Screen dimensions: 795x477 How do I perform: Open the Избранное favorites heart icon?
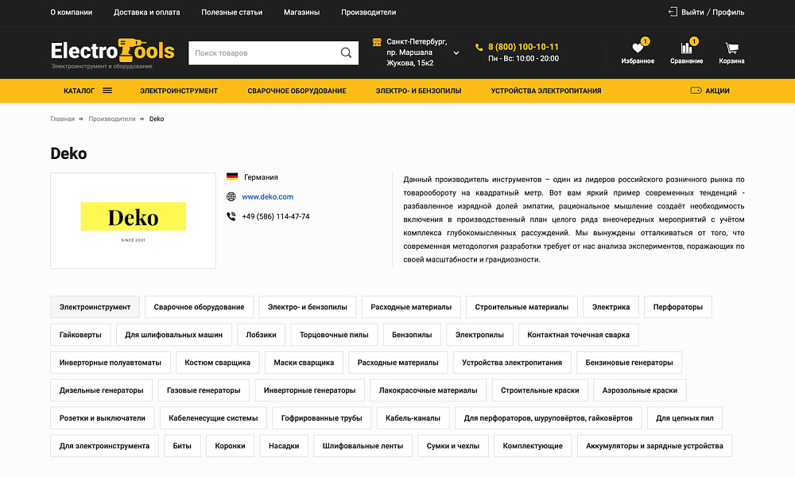click(x=636, y=49)
